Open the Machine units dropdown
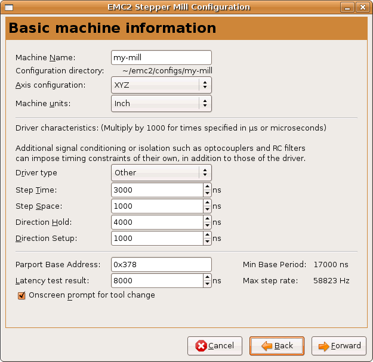The height and width of the screenshot is (362, 373). 161,103
